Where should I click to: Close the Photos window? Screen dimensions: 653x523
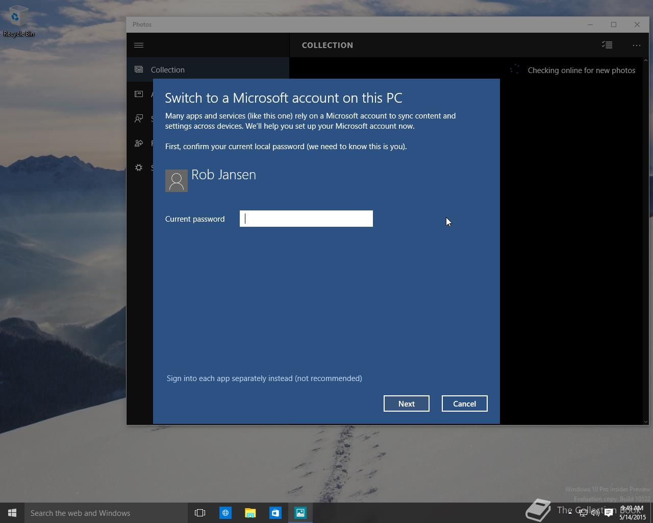point(637,25)
